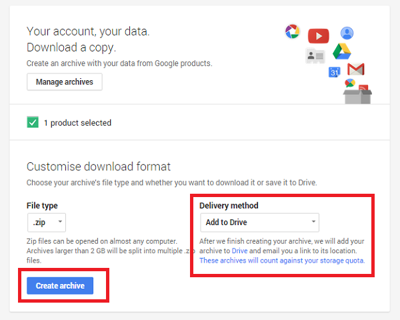
Task: Open the storage quota warning link
Action: tap(282, 261)
